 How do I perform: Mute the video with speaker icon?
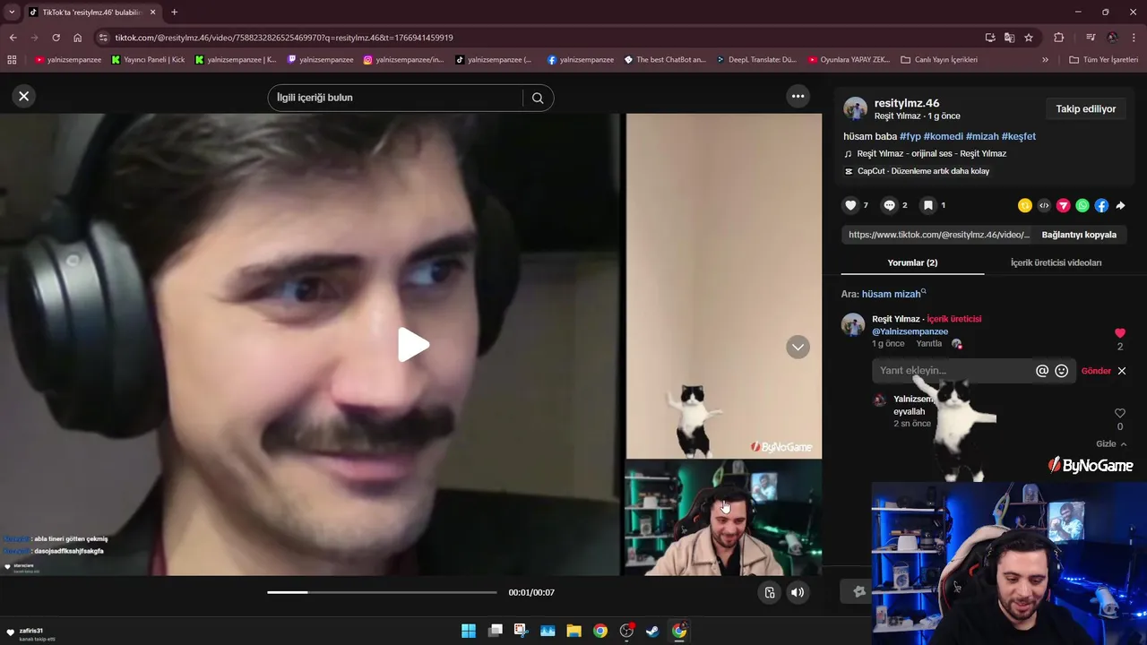tap(797, 592)
